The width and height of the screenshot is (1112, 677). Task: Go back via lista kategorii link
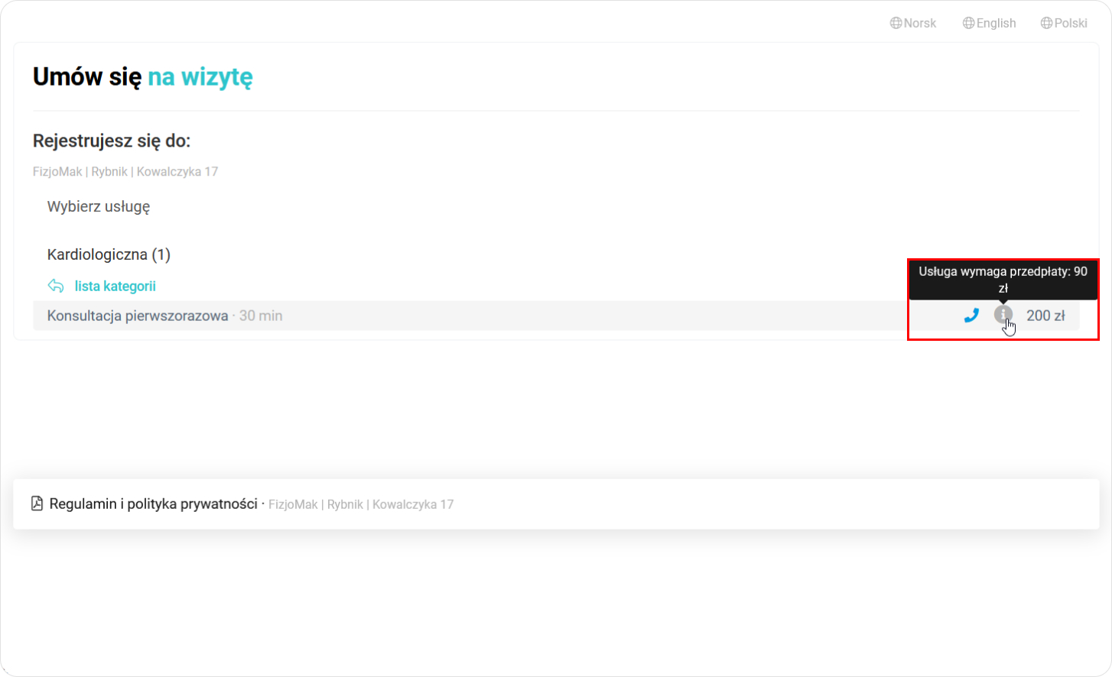pyautogui.click(x=115, y=286)
